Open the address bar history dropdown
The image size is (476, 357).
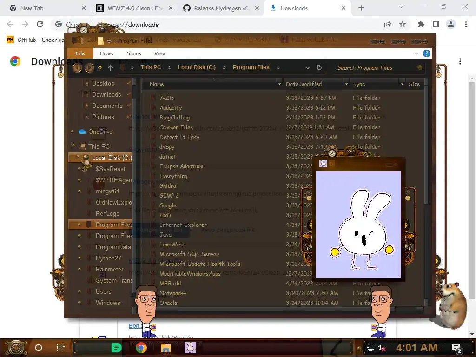[x=308, y=68]
